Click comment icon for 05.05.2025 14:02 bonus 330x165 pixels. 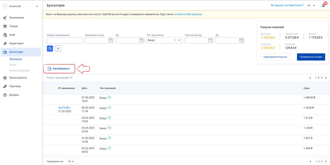pyautogui.click(x=109, y=118)
